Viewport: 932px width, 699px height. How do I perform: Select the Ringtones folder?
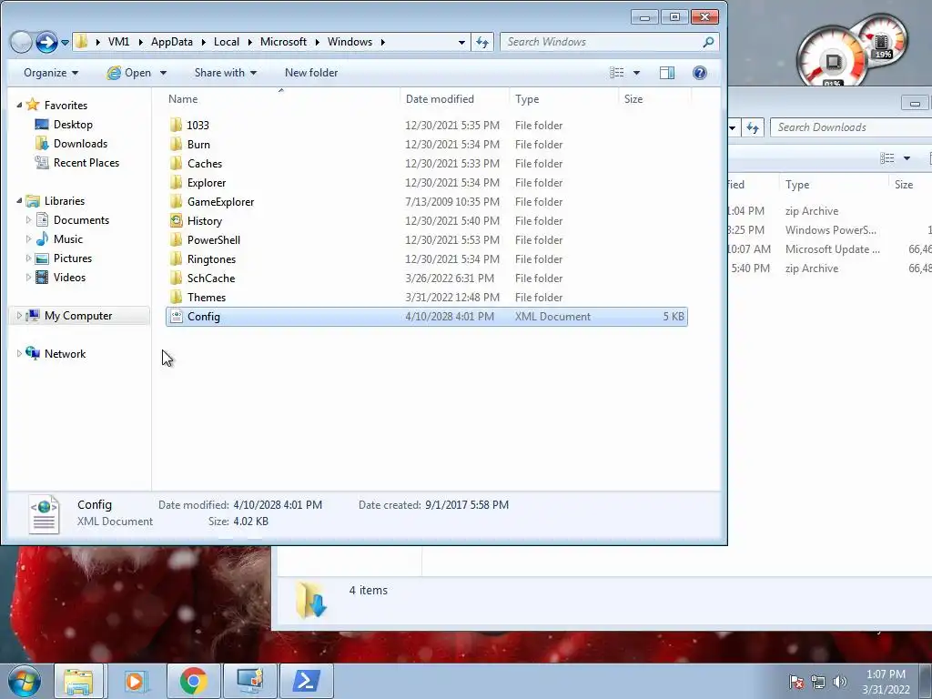click(426, 259)
